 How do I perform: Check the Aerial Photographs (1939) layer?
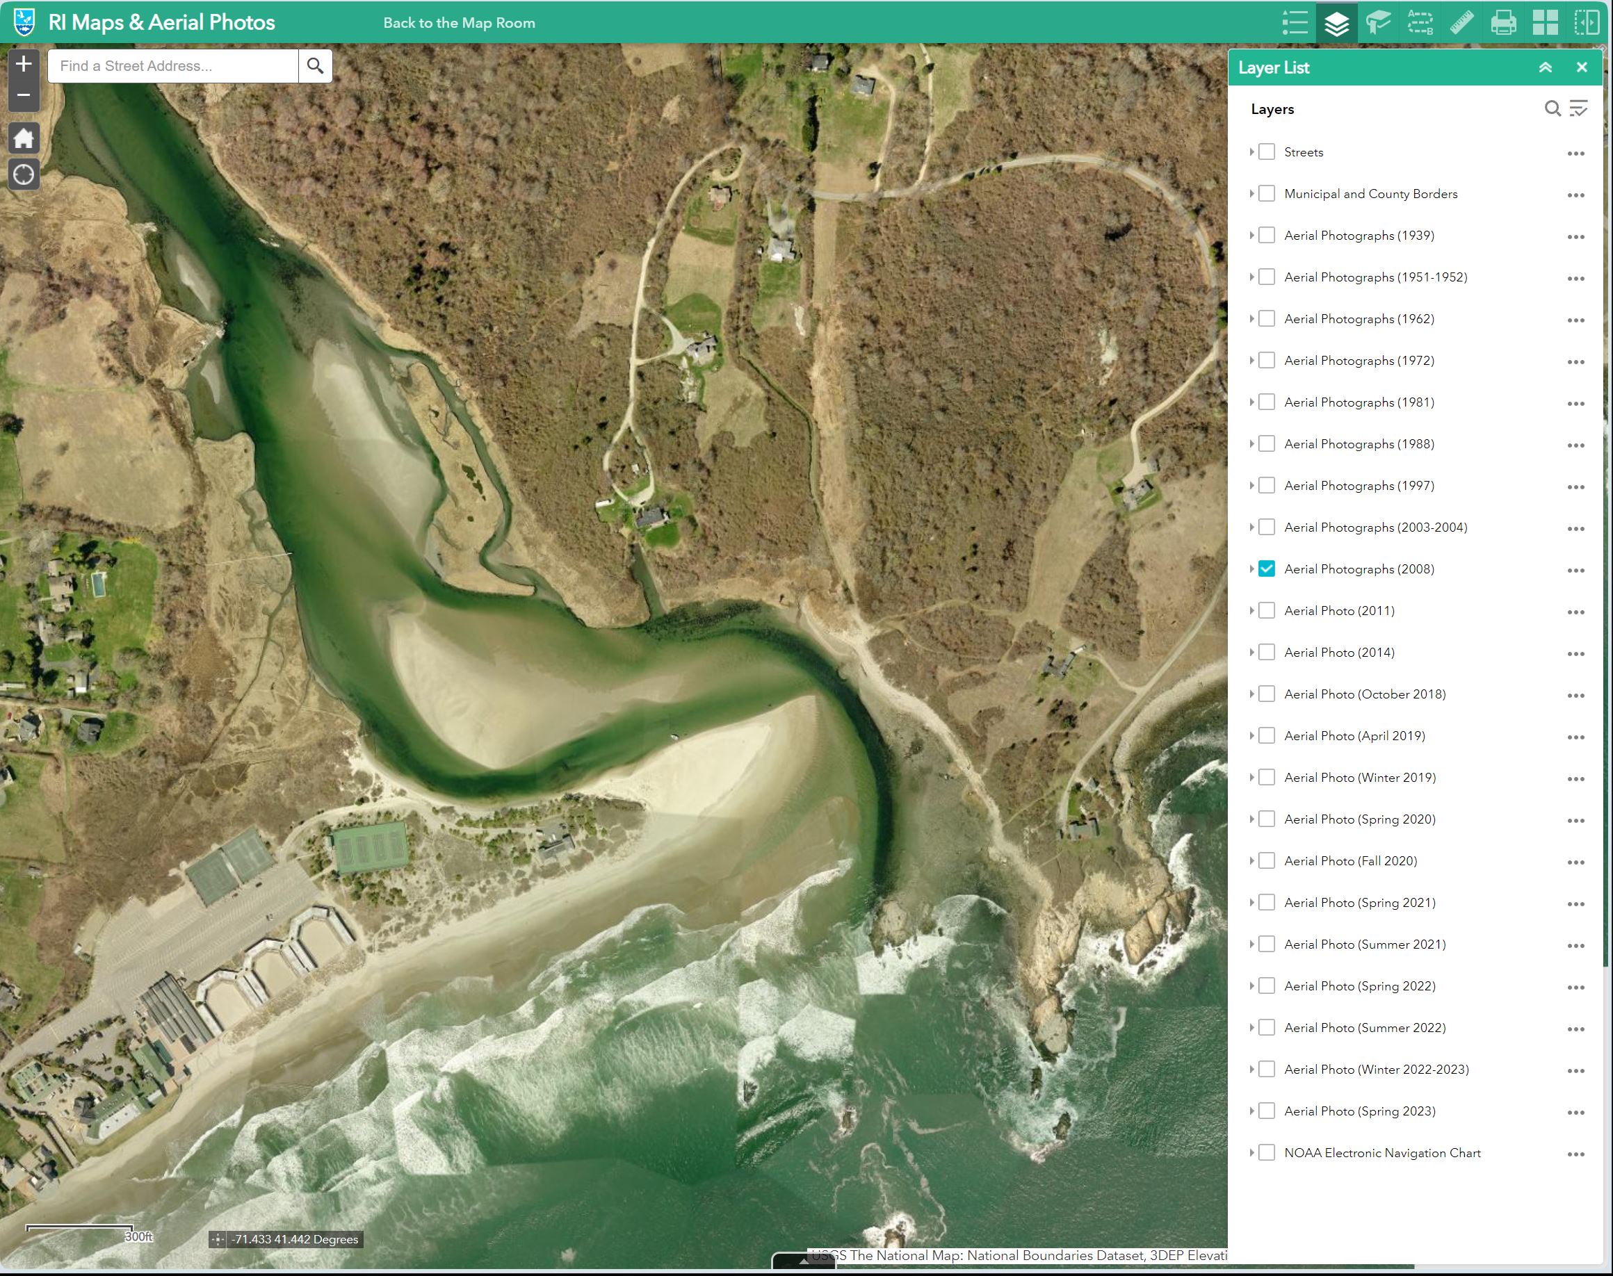(1266, 236)
